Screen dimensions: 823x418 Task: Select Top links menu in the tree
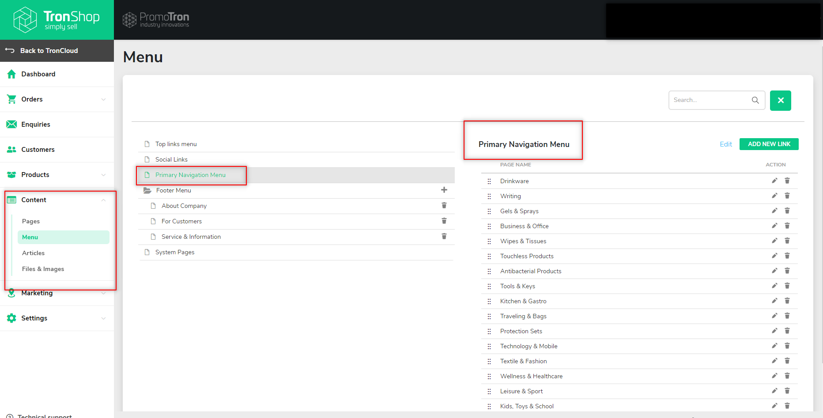(x=176, y=144)
